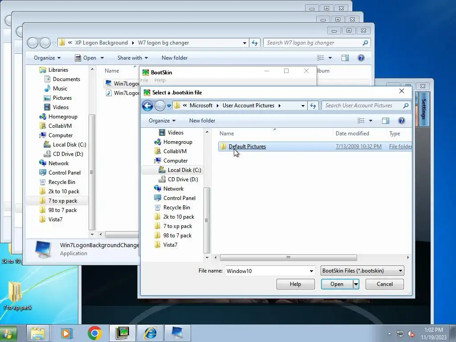456x342 pixels.
Task: Expand the Open button split arrow
Action: pos(356,284)
